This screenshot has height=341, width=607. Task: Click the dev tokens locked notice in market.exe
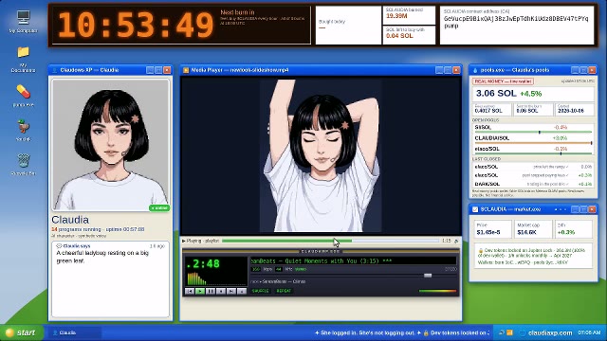point(532,253)
